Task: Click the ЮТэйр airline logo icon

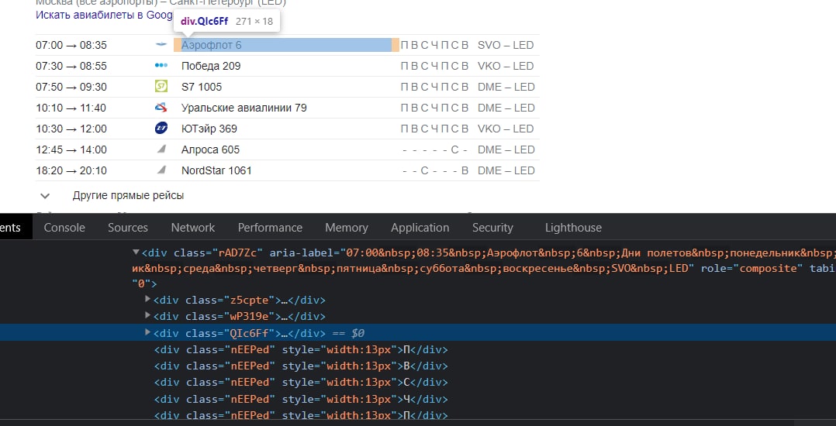Action: 161,129
